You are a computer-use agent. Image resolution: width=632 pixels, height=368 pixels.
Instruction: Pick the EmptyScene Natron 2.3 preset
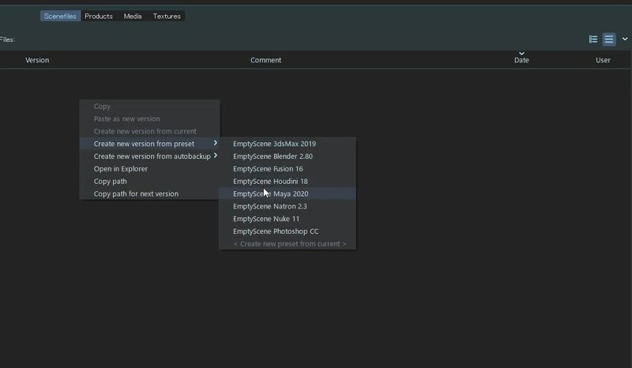tap(288, 206)
